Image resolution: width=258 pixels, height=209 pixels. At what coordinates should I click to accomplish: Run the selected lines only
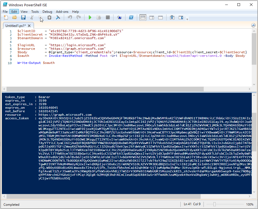(99, 17)
